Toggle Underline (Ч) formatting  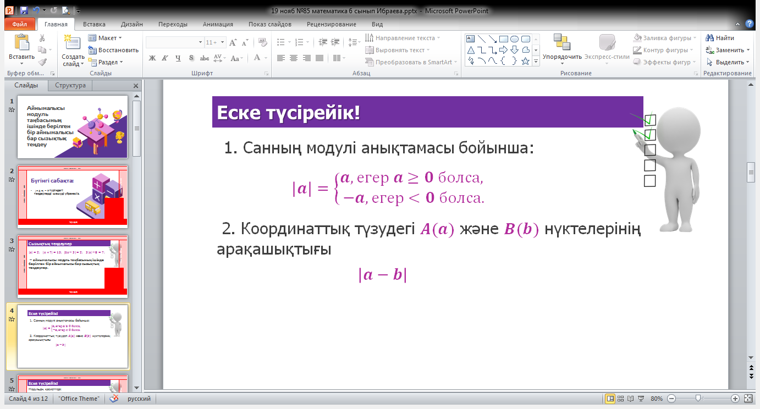[178, 58]
